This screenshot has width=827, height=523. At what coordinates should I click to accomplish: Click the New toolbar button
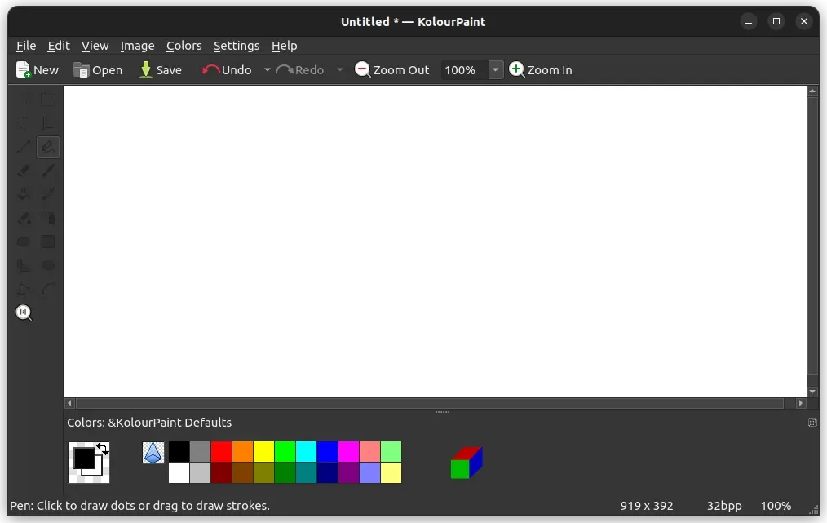(x=37, y=69)
